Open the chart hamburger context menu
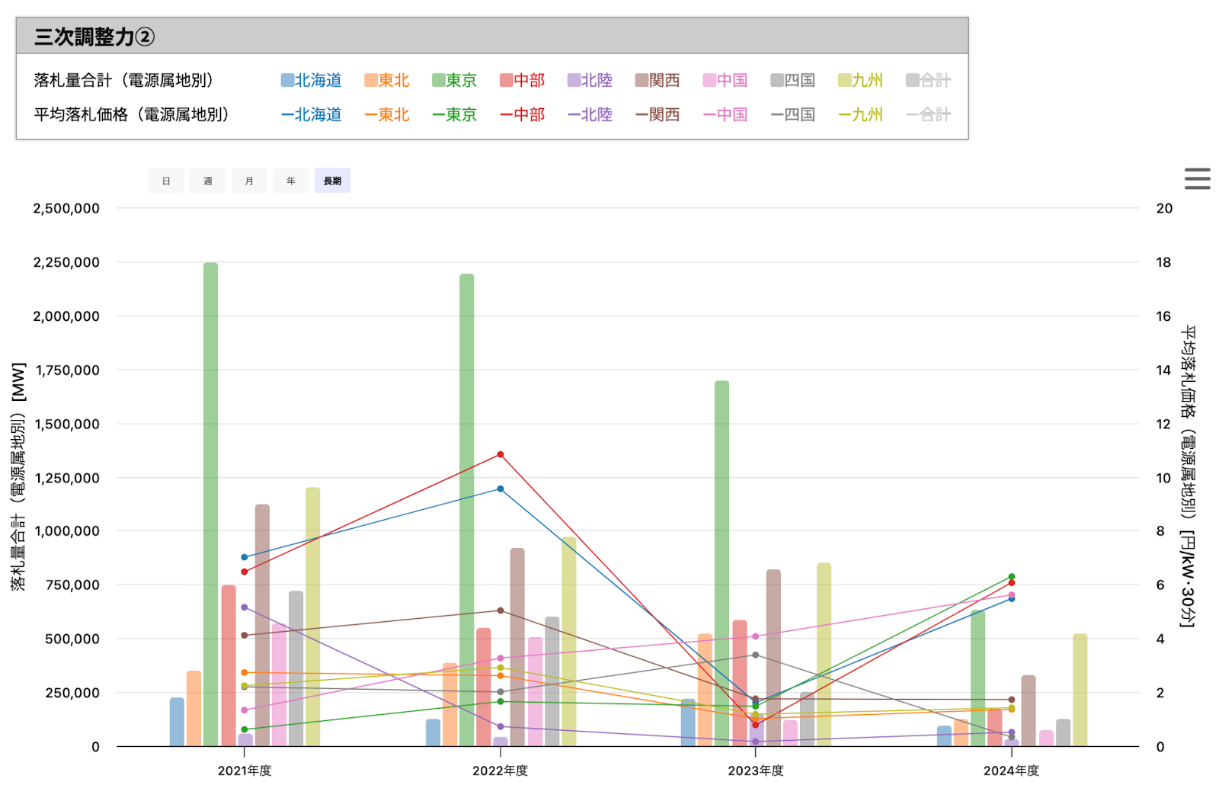The width and height of the screenshot is (1219, 785). click(x=1197, y=178)
